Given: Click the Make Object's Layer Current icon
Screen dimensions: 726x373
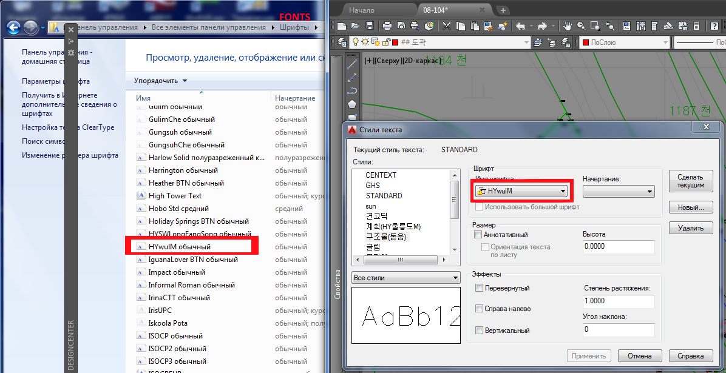Looking at the screenshot, I should (538, 42).
